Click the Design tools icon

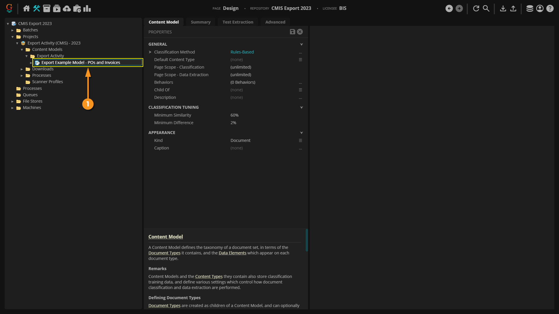point(36,8)
